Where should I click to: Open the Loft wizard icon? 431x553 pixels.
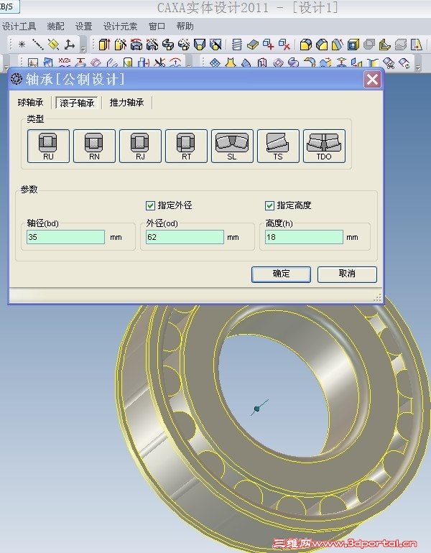[215, 45]
